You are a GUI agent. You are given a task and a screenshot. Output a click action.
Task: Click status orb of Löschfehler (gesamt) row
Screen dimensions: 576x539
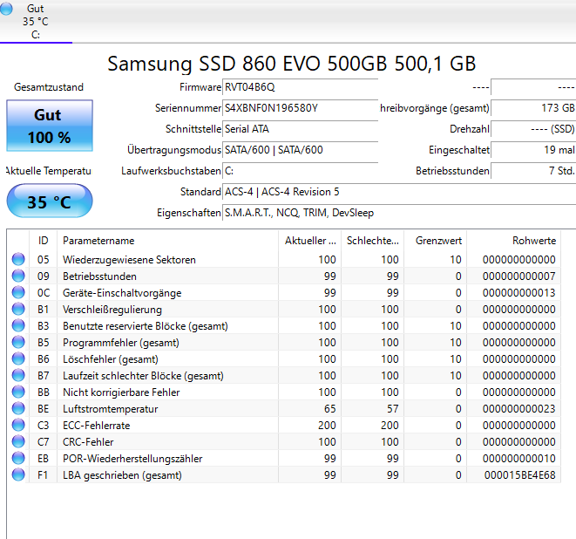click(x=18, y=358)
